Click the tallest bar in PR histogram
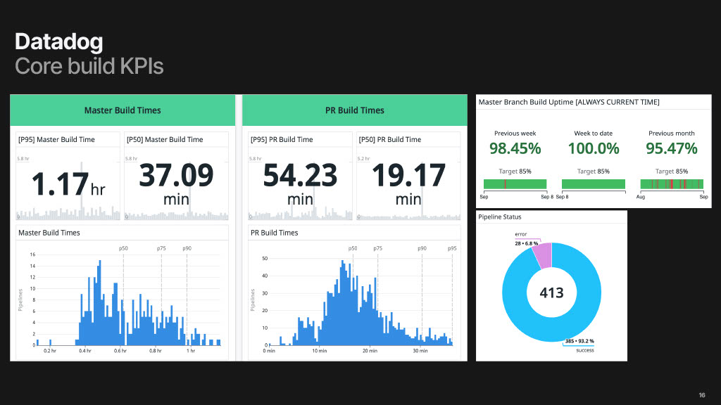 pos(343,302)
